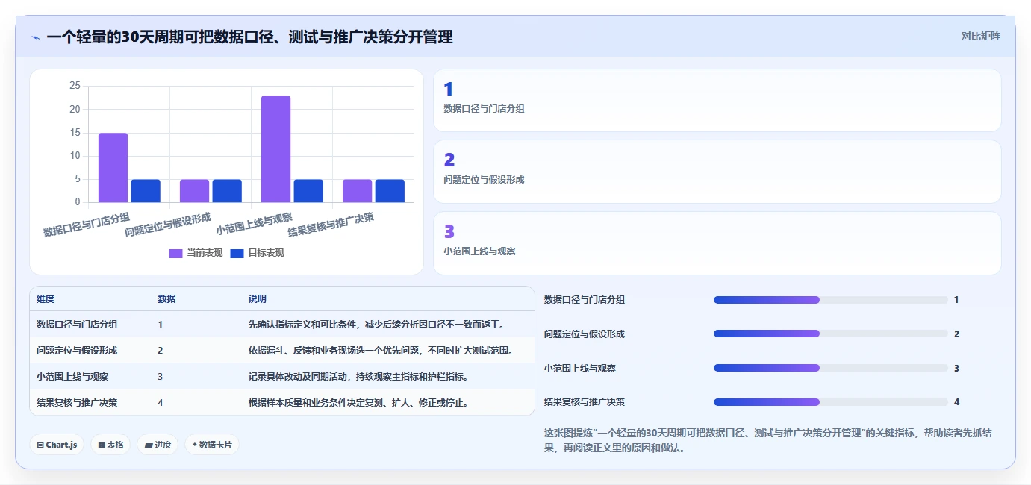Image resolution: width=1031 pixels, height=485 pixels.
Task: Click description starting 根据样本质量和业务条件
Action: 360,402
